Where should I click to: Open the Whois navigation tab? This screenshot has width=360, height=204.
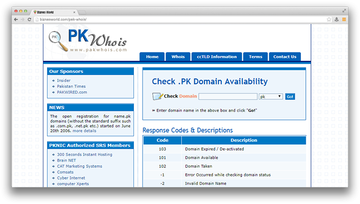178,57
